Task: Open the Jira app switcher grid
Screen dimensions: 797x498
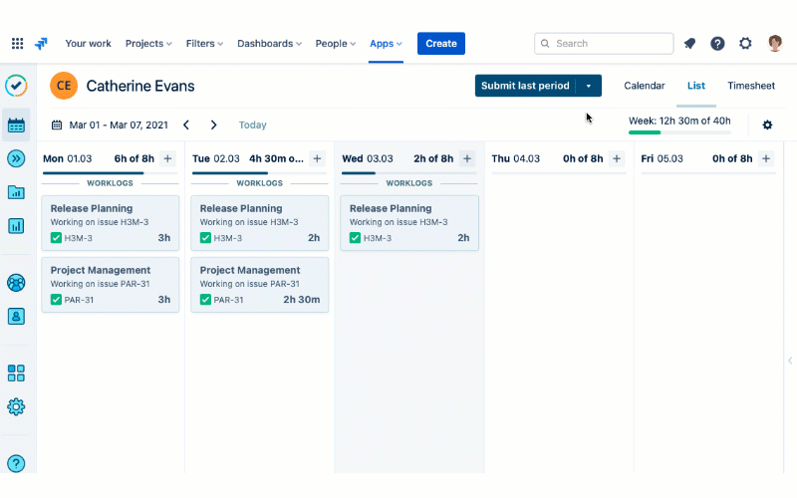Action: pos(17,44)
